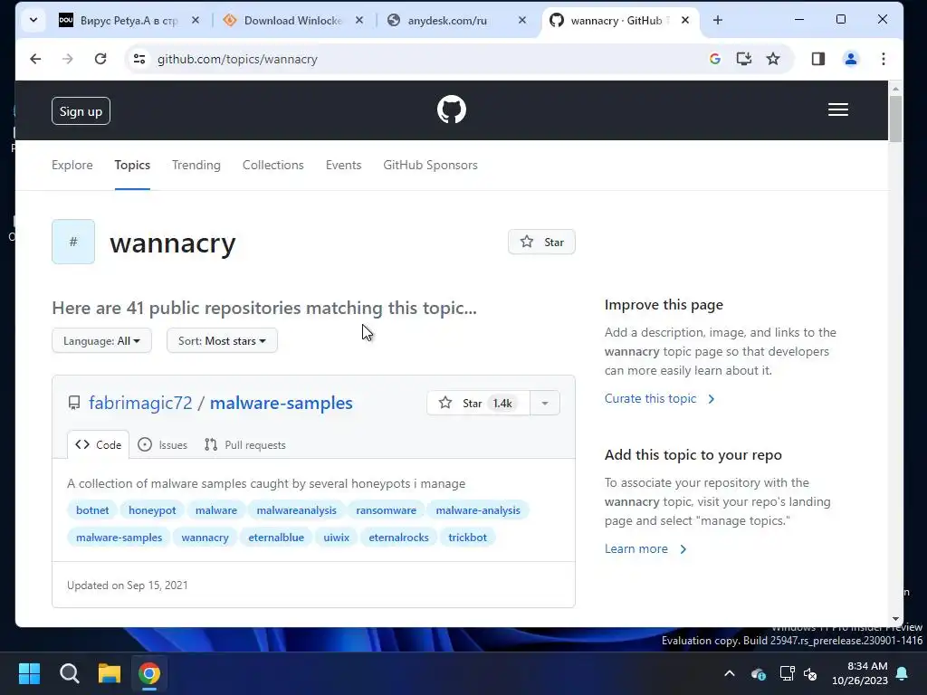Show hidden system tray icons
Viewport: 927px width, 695px height.
point(730,673)
